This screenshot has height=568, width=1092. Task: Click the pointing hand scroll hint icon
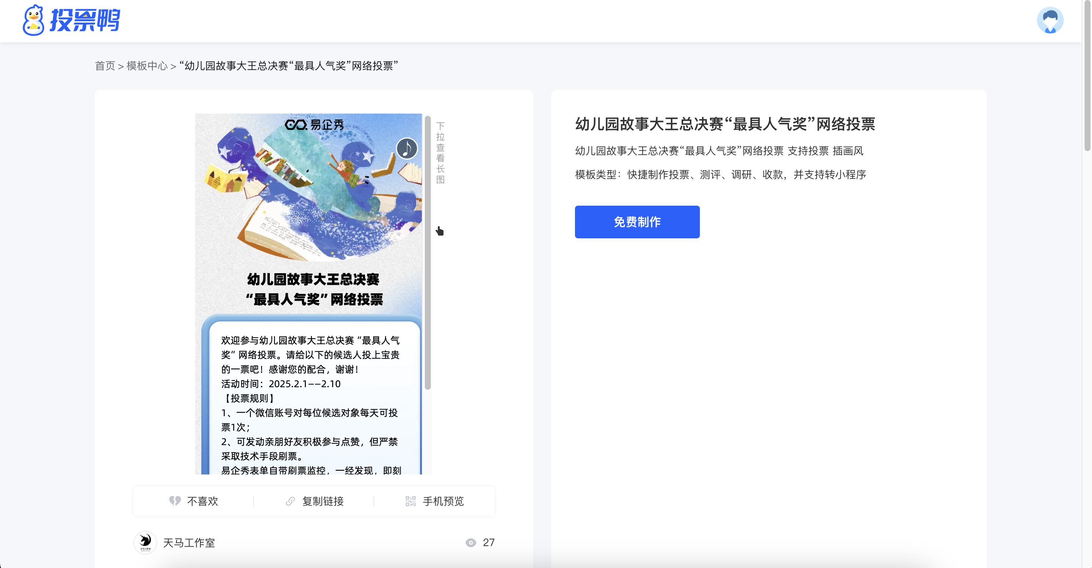[x=440, y=231]
